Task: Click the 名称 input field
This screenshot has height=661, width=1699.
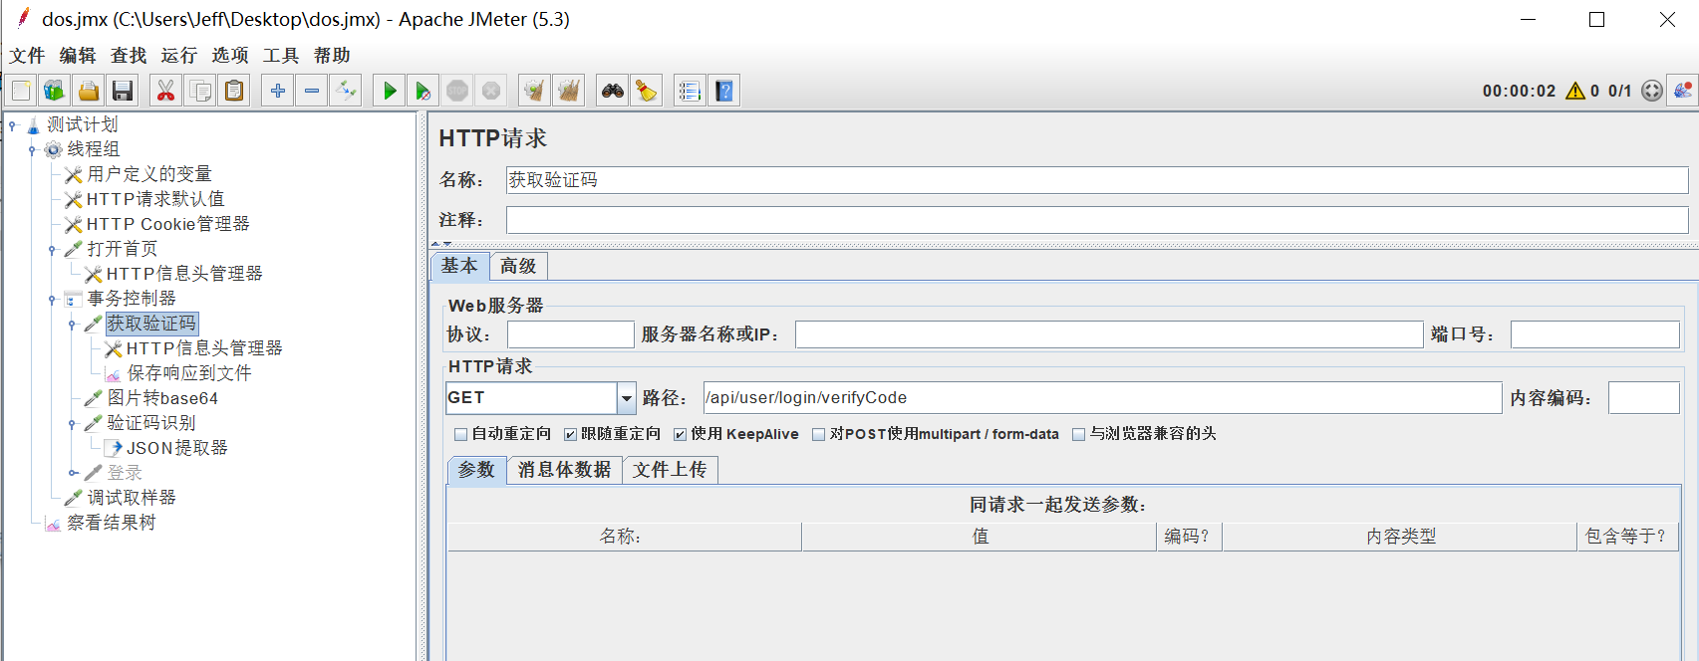Action: coord(1097,180)
